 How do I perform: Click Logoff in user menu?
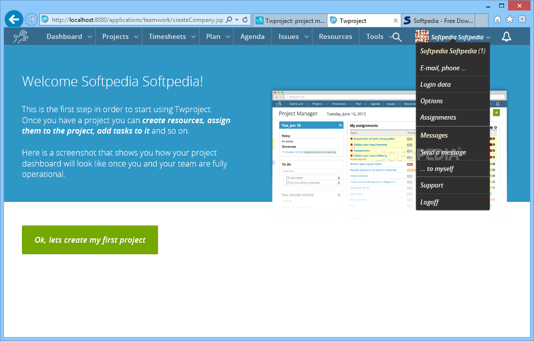(453, 202)
